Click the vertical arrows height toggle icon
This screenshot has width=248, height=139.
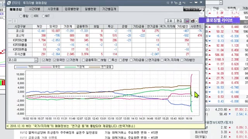[x=15, y=21]
